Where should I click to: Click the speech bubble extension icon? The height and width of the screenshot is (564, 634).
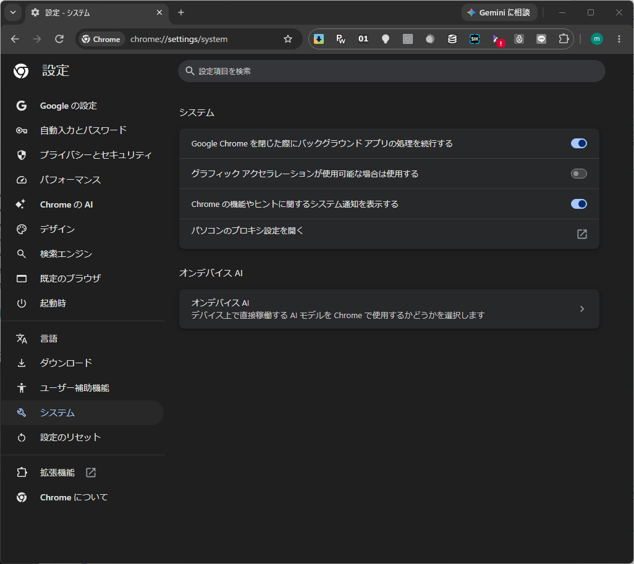[x=541, y=39]
